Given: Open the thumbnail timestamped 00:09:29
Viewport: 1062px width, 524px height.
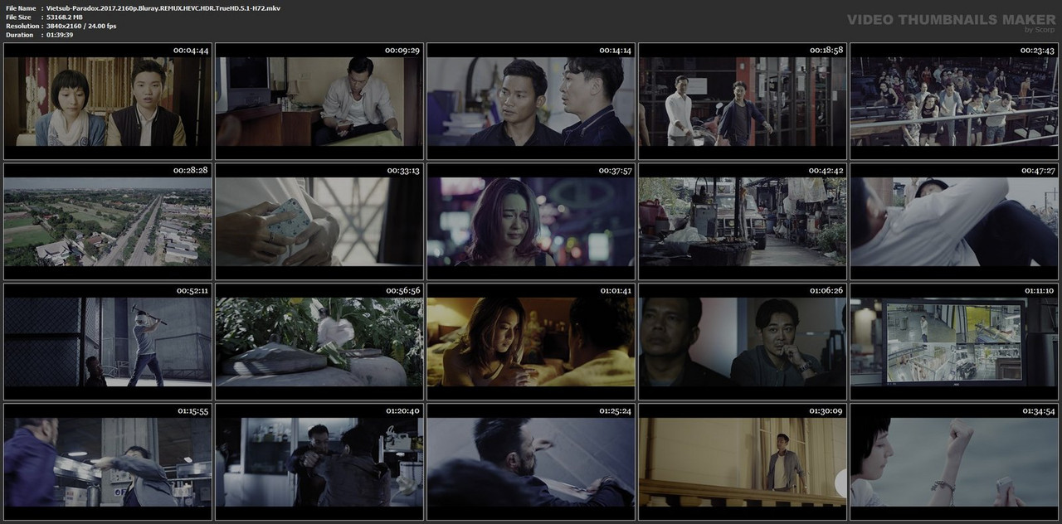Looking at the screenshot, I should tap(319, 101).
